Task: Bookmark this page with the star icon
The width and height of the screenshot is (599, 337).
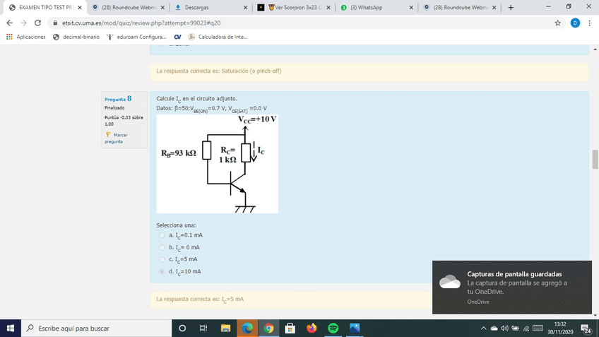Action: (x=557, y=23)
